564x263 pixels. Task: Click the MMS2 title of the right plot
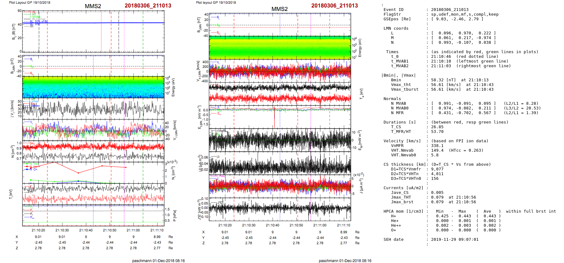pos(279,9)
